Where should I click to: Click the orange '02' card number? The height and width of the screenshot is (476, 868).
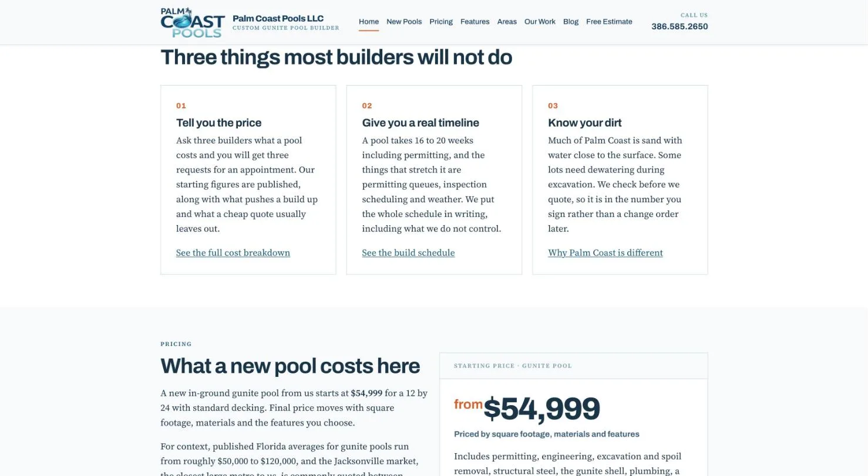tap(367, 106)
